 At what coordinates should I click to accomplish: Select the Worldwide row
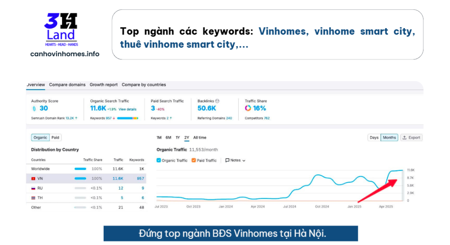point(86,169)
